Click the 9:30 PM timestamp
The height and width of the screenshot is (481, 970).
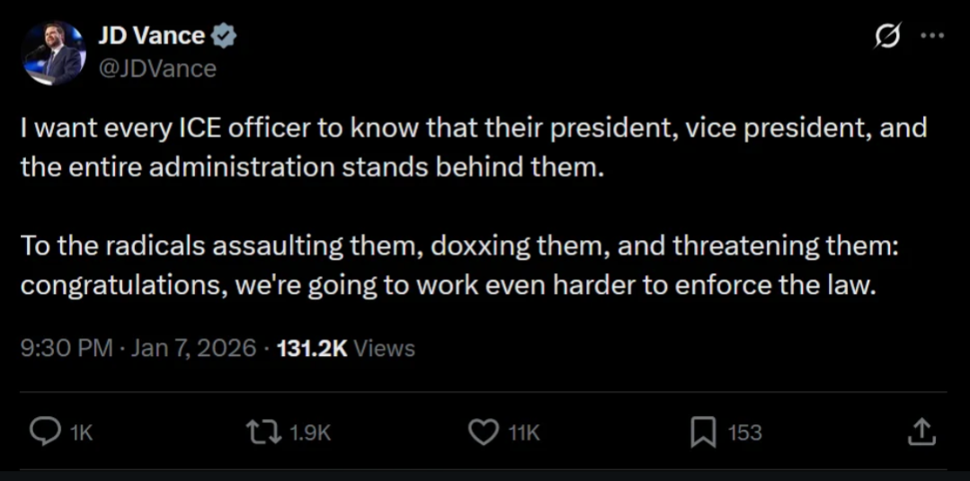[67, 348]
